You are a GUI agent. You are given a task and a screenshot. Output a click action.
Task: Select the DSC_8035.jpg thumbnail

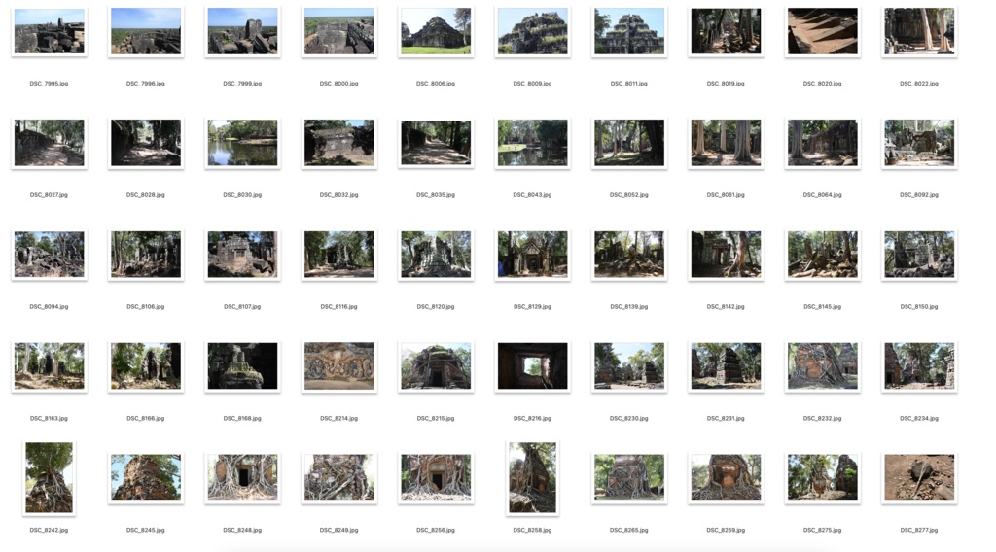(x=436, y=143)
